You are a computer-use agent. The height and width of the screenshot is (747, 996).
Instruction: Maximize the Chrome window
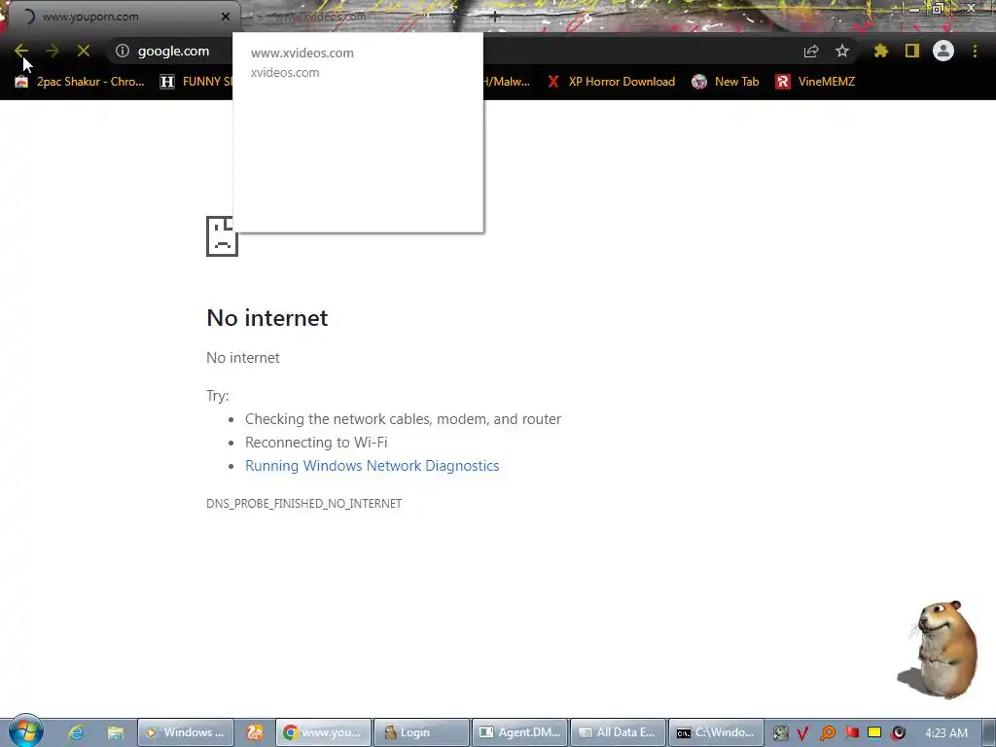pos(938,9)
